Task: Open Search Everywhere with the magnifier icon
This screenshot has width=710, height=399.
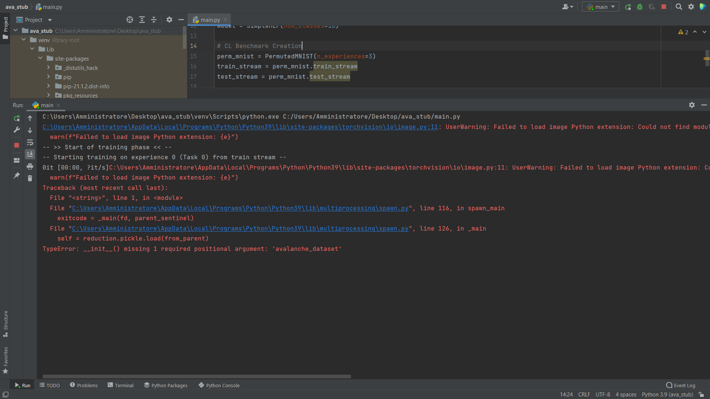Action: [x=679, y=7]
